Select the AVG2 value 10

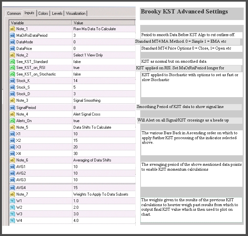pos(104,173)
